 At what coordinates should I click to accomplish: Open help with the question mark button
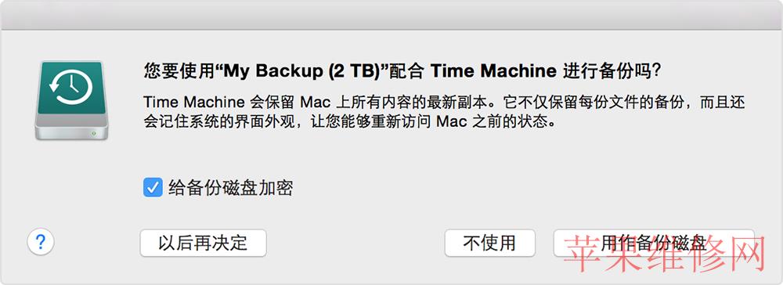click(x=41, y=243)
